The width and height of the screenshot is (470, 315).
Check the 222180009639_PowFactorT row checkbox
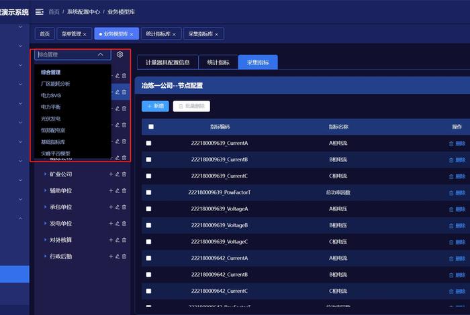149,192
